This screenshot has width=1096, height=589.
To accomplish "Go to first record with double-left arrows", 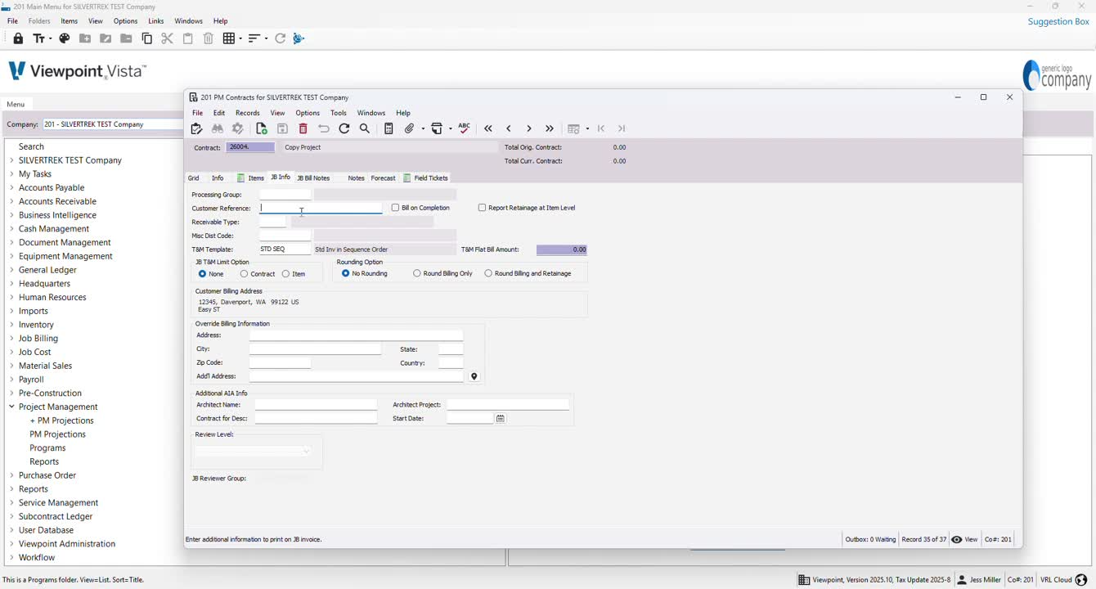I will [x=488, y=128].
